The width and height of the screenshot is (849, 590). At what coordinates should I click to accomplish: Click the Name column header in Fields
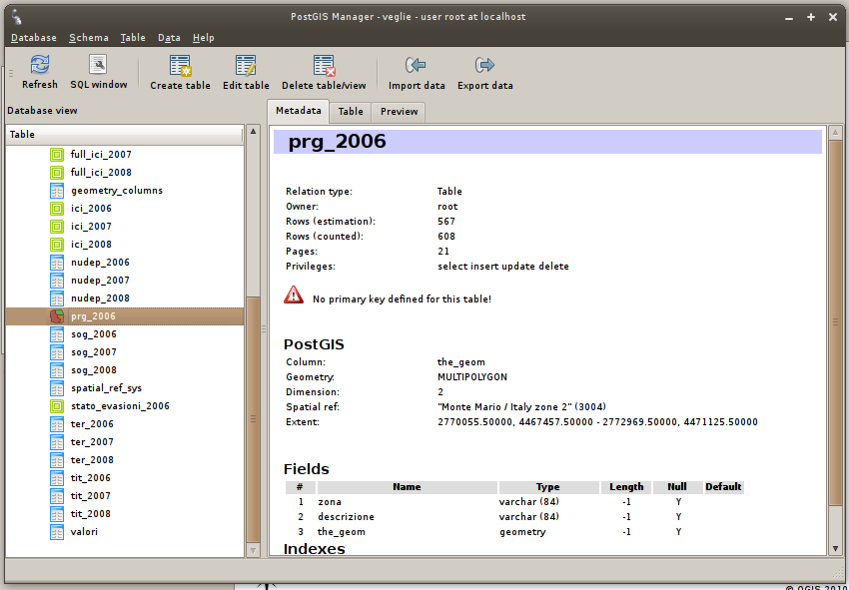click(407, 487)
